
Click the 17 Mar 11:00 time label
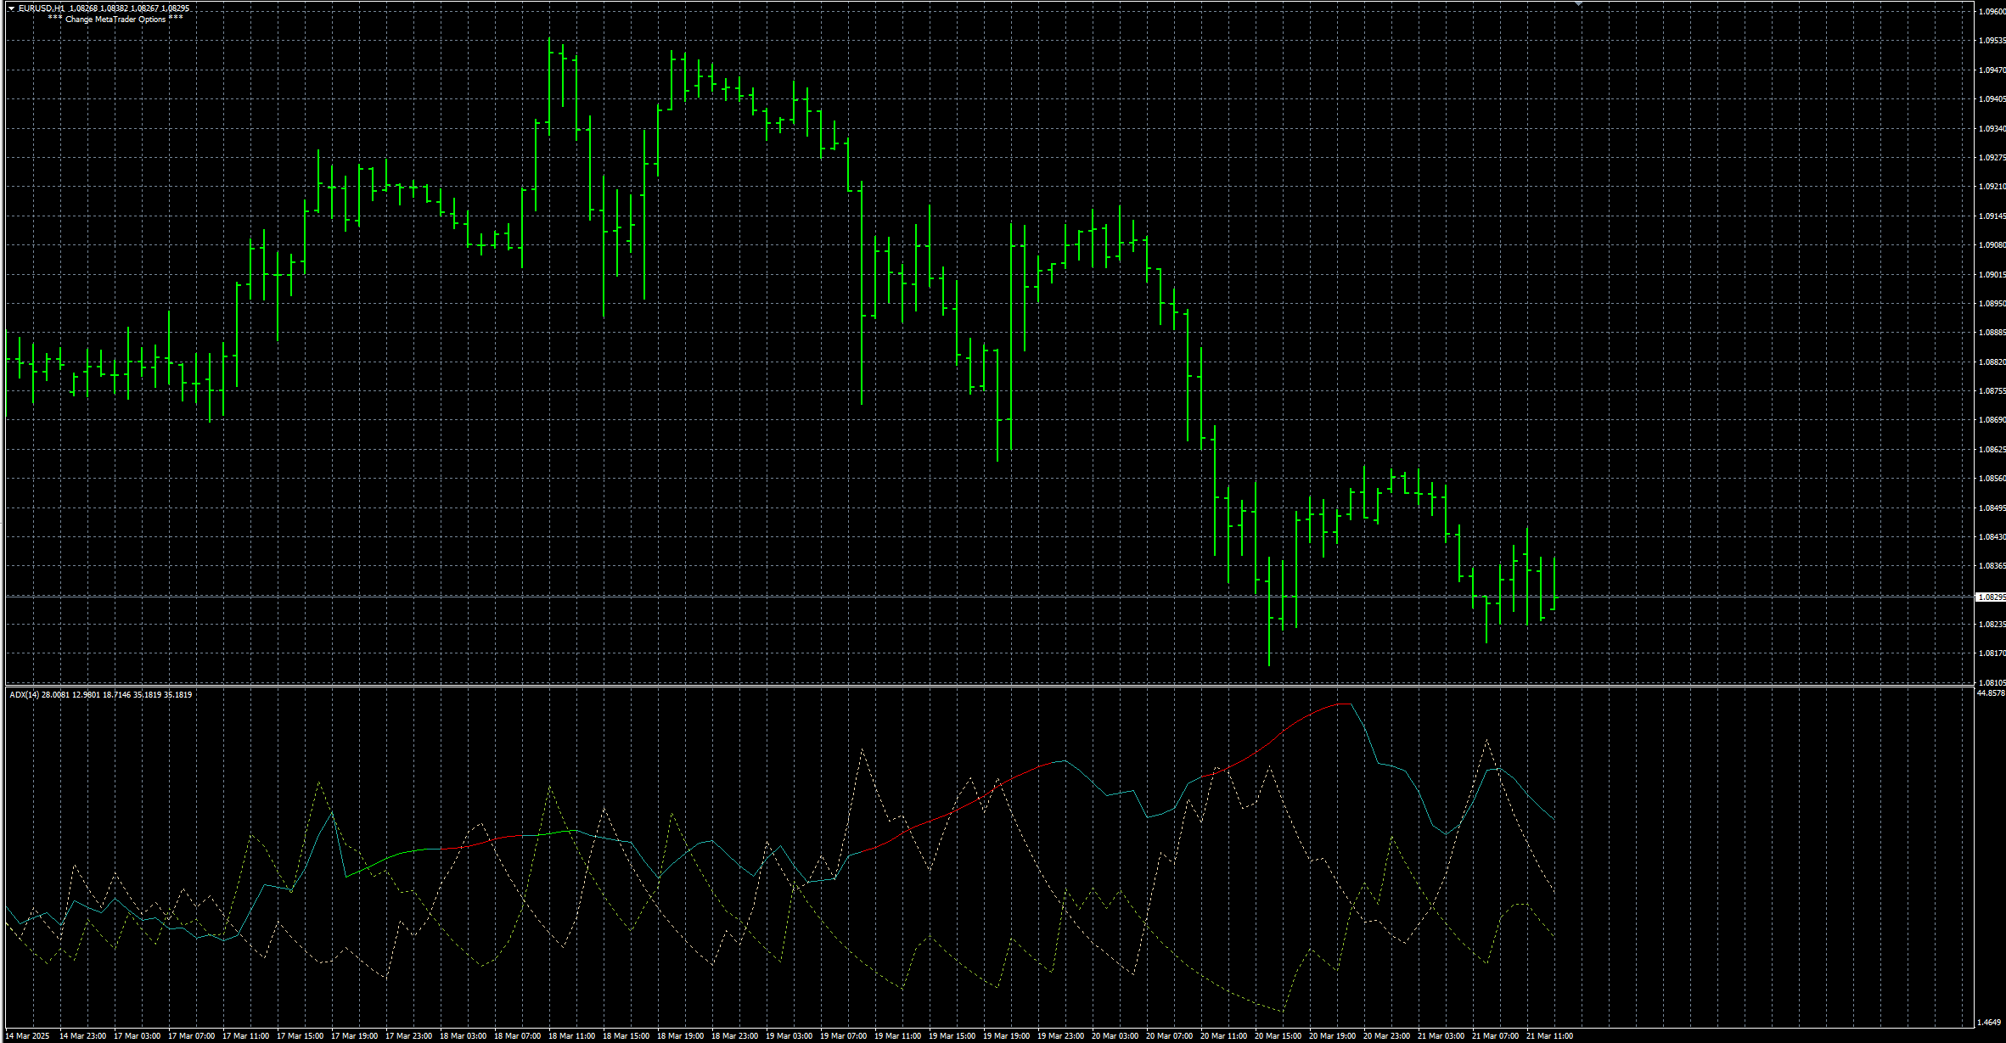pyautogui.click(x=245, y=1036)
